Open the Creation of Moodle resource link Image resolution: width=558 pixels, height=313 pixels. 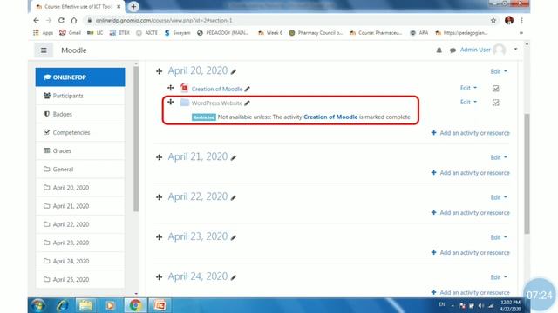click(x=217, y=89)
